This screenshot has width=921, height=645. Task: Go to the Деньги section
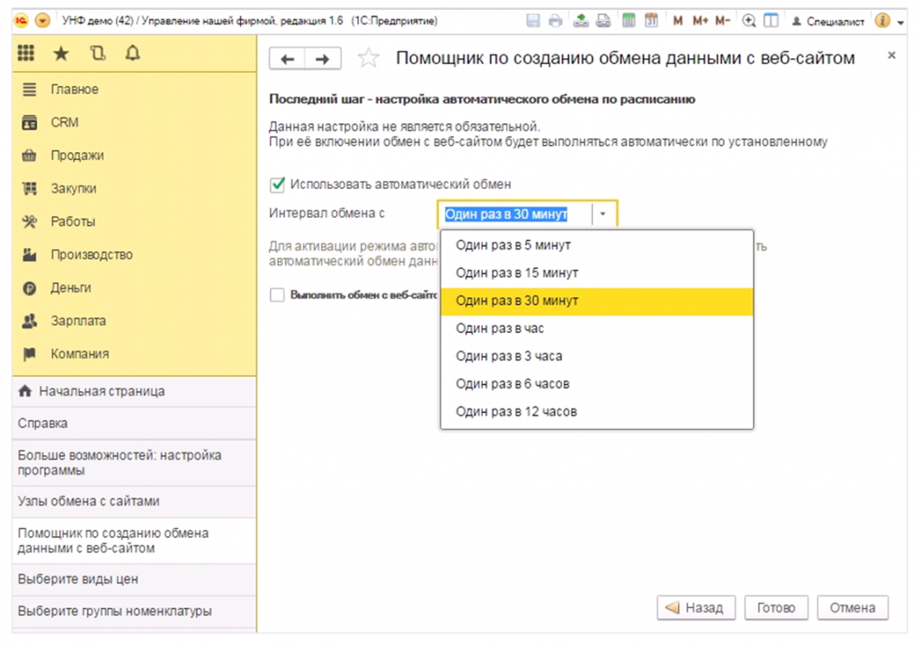tap(70, 288)
